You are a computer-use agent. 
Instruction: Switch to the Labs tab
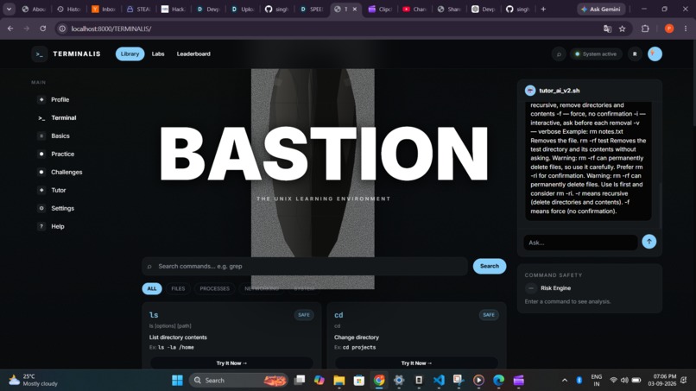(158, 54)
